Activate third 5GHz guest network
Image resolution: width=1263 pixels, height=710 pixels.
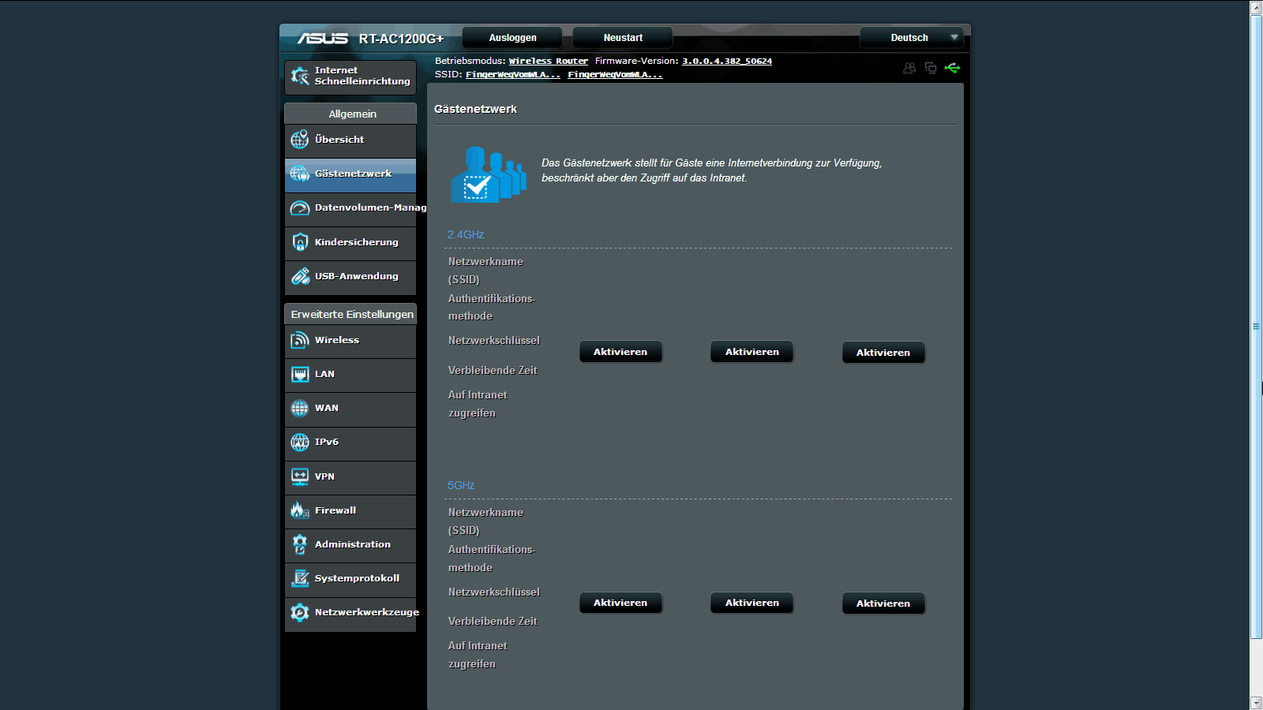click(883, 603)
